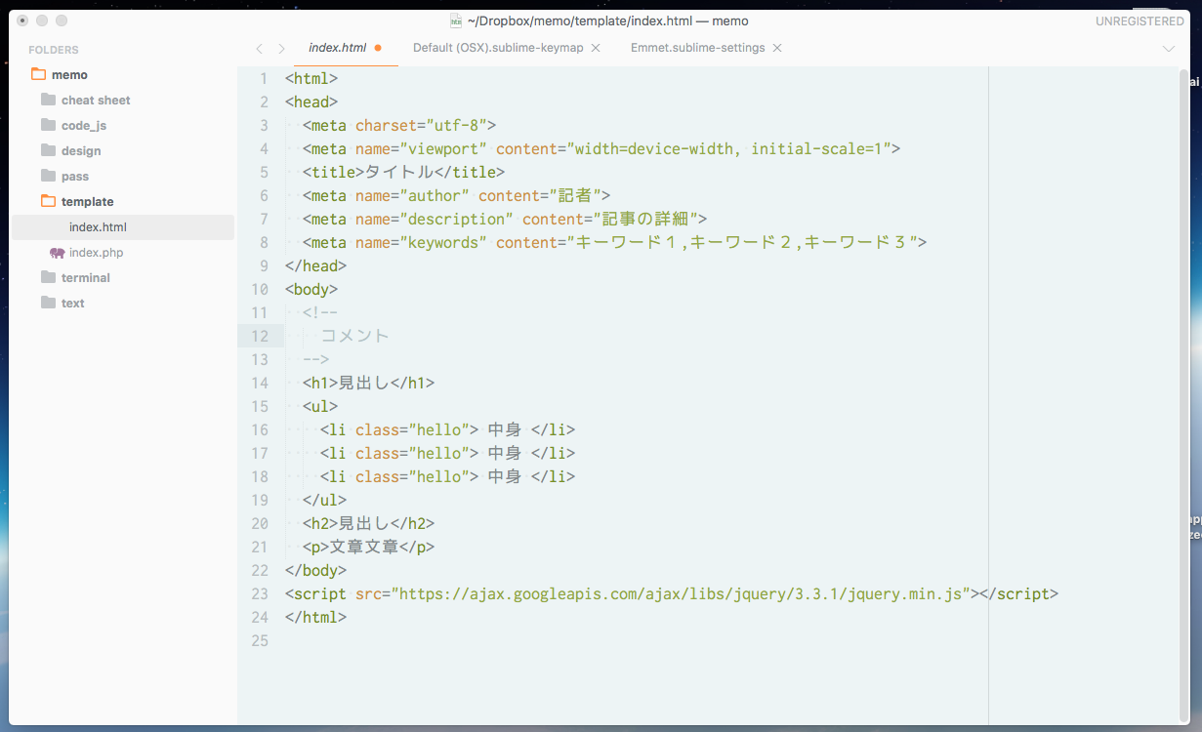The width and height of the screenshot is (1202, 732).
Task: Click the forward navigation arrow
Action: pyautogui.click(x=280, y=47)
